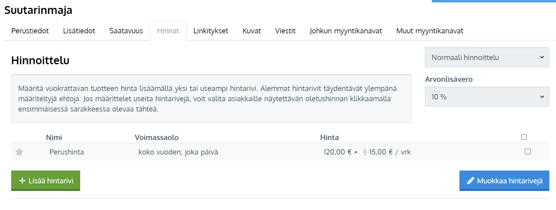Open the Normaali hinnoittelu dropdown

tap(486, 58)
